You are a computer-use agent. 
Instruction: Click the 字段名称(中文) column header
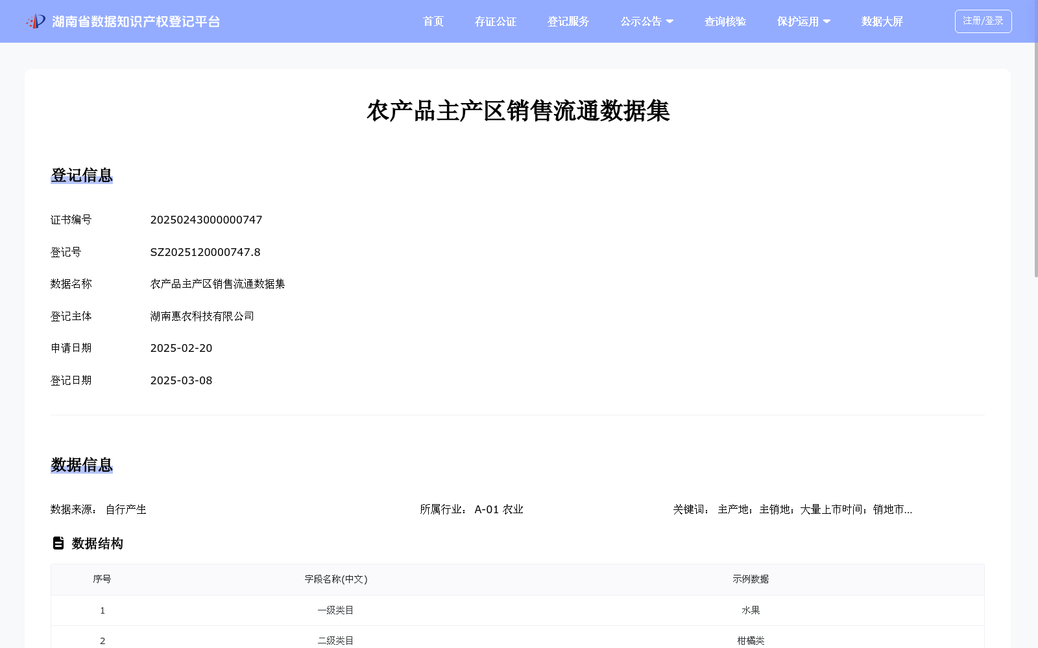(x=336, y=579)
